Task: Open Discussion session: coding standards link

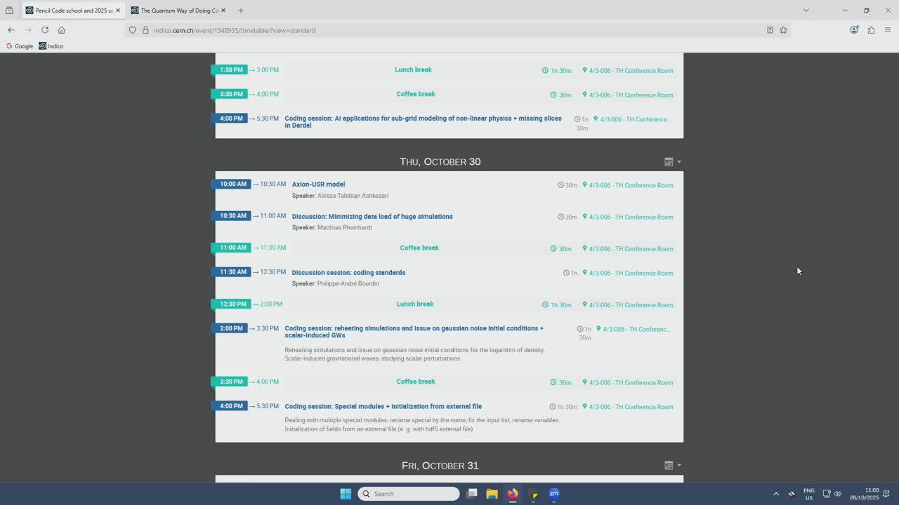Action: (348, 273)
